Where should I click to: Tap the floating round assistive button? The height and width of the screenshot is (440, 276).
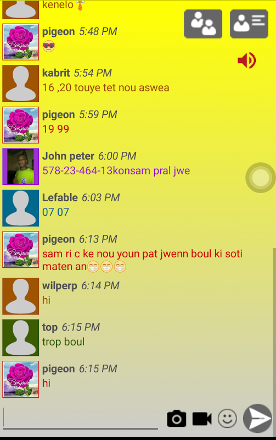tap(261, 178)
